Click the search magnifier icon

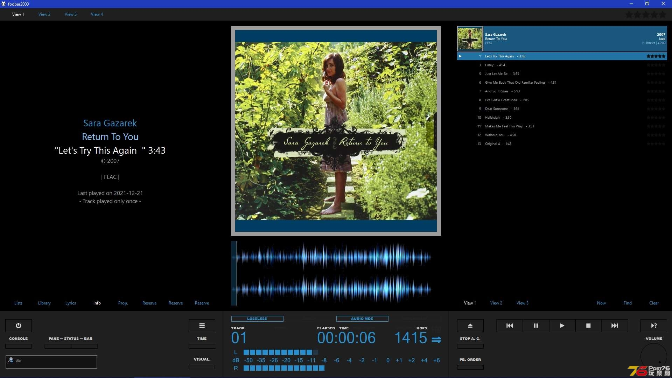pyautogui.click(x=10, y=360)
